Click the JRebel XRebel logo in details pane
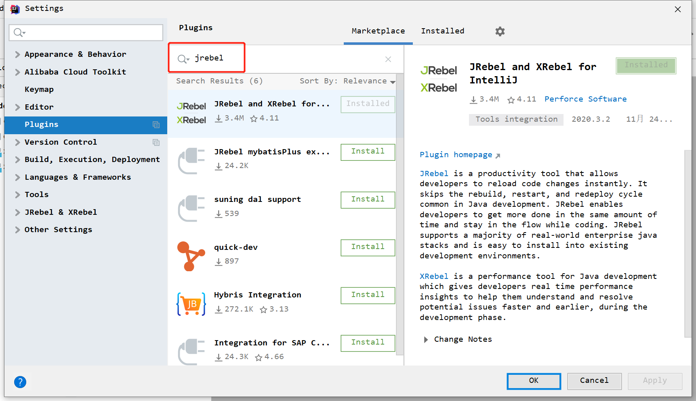Viewport: 696px width, 401px height. tap(439, 79)
